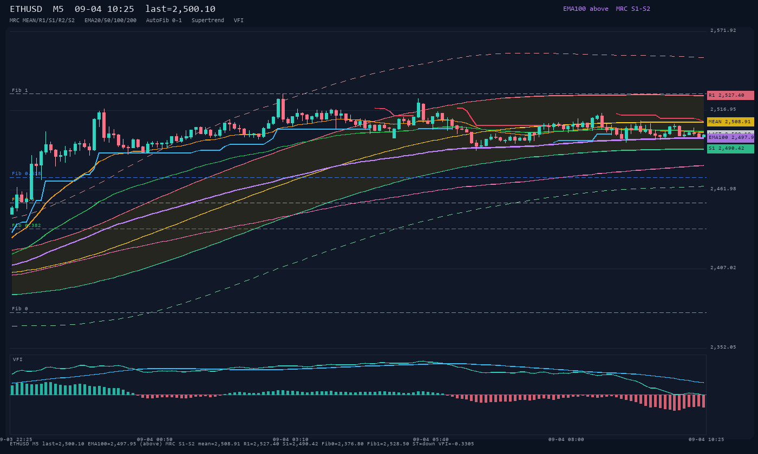Select the AutoFib 0-1 legend entry
Image resolution: width=758 pixels, height=454 pixels.
pos(164,20)
